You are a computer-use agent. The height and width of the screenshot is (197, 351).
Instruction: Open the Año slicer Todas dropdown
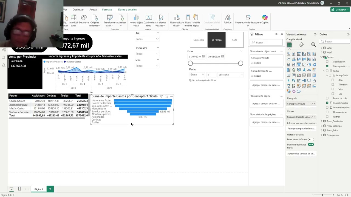(147, 39)
